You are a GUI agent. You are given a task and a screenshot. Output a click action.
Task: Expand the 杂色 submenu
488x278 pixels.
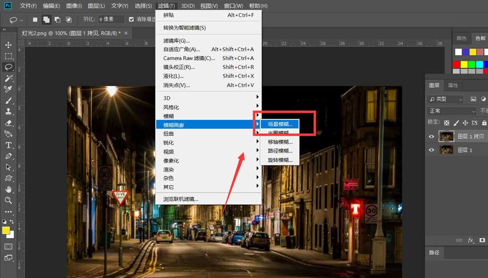(x=208, y=178)
